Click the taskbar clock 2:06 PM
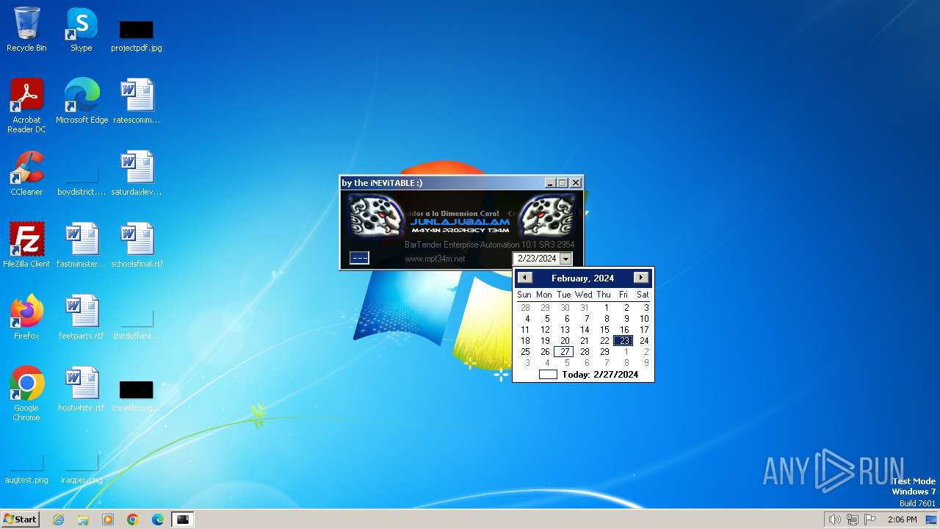The width and height of the screenshot is (940, 529). [x=902, y=519]
